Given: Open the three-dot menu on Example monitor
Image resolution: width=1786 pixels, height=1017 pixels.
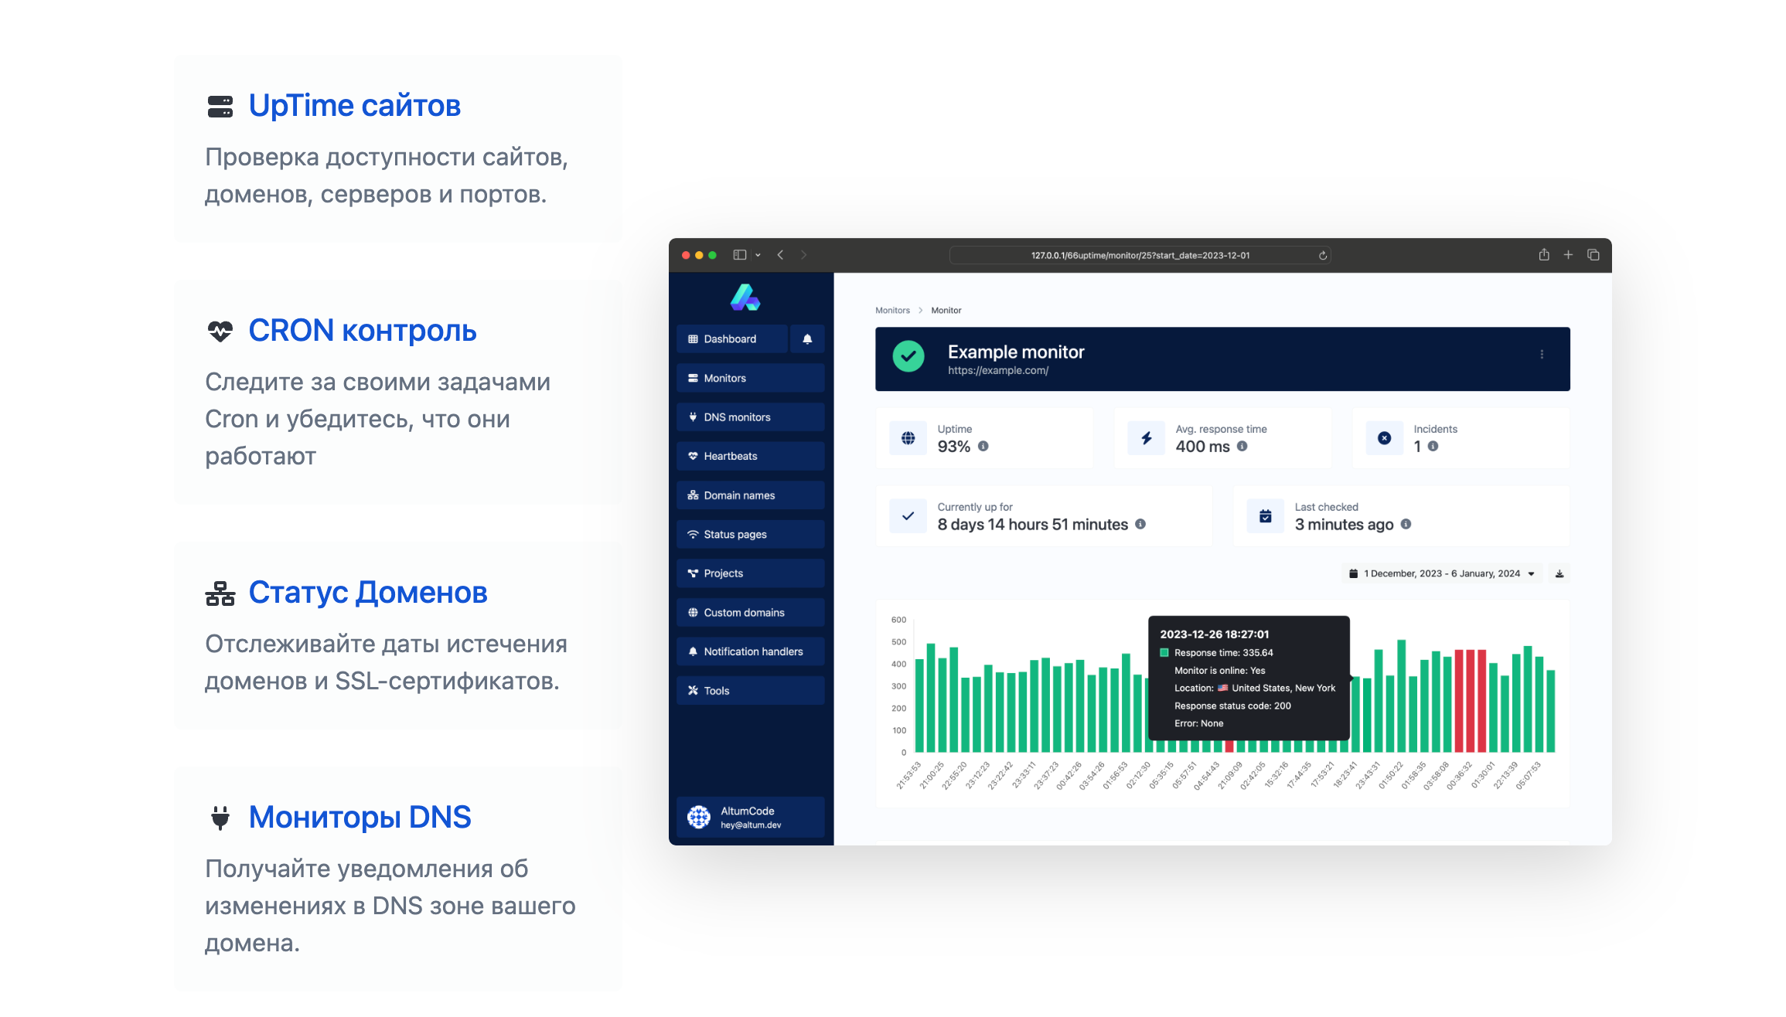Looking at the screenshot, I should click(1542, 355).
